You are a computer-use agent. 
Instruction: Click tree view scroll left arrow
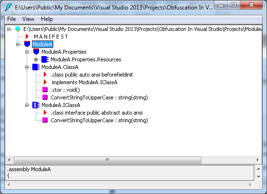pyautogui.click(x=9, y=160)
